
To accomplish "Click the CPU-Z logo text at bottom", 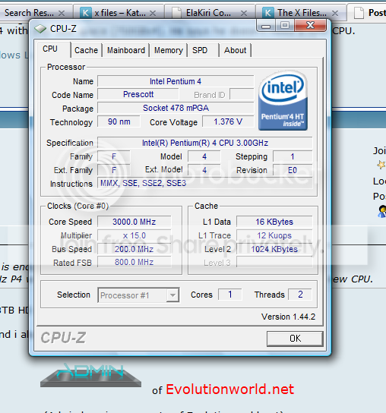I will click(63, 338).
